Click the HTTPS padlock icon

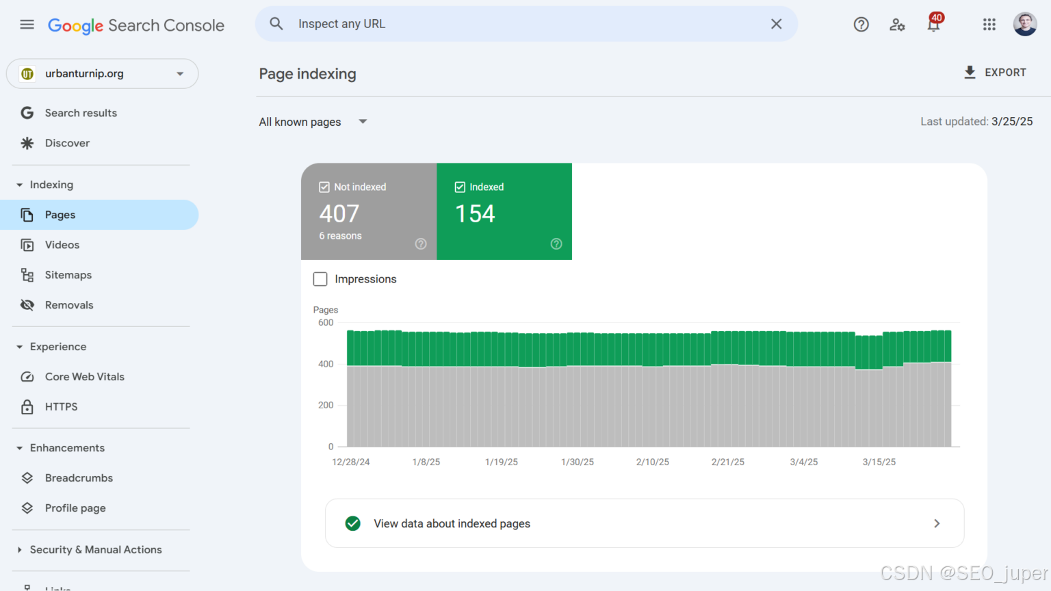(27, 407)
